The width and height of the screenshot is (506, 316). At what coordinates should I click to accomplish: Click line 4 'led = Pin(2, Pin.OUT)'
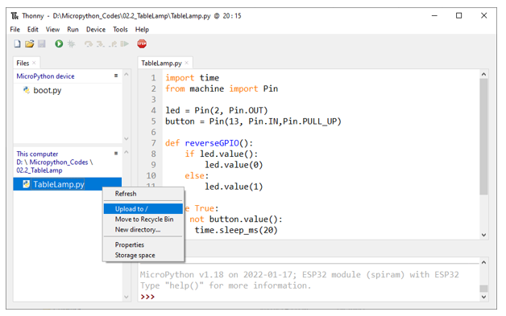(x=217, y=110)
